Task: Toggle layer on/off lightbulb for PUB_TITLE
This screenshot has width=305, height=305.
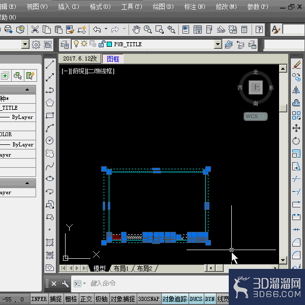Action: pos(76,44)
